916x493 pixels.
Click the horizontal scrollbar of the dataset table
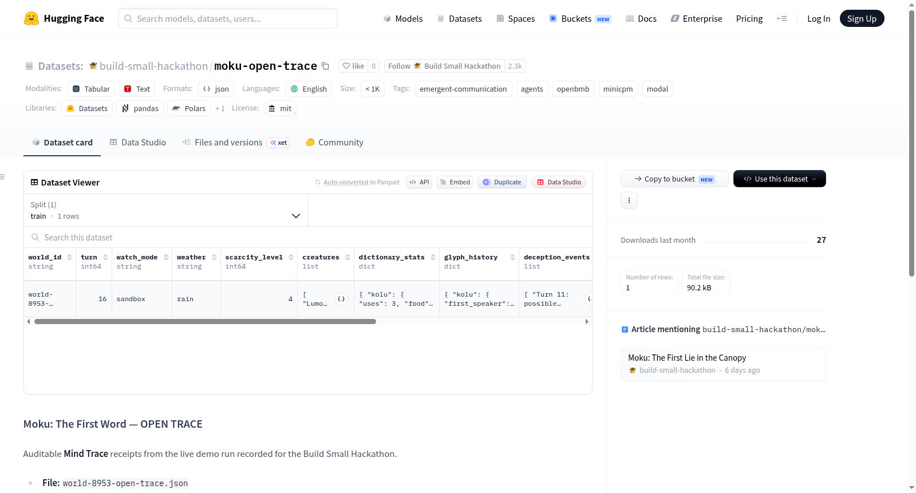pyautogui.click(x=205, y=322)
